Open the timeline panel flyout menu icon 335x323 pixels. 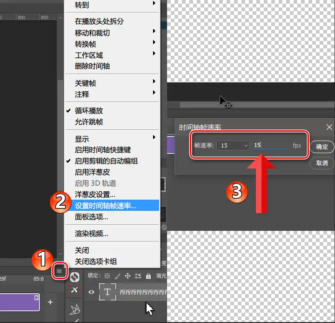(59, 271)
